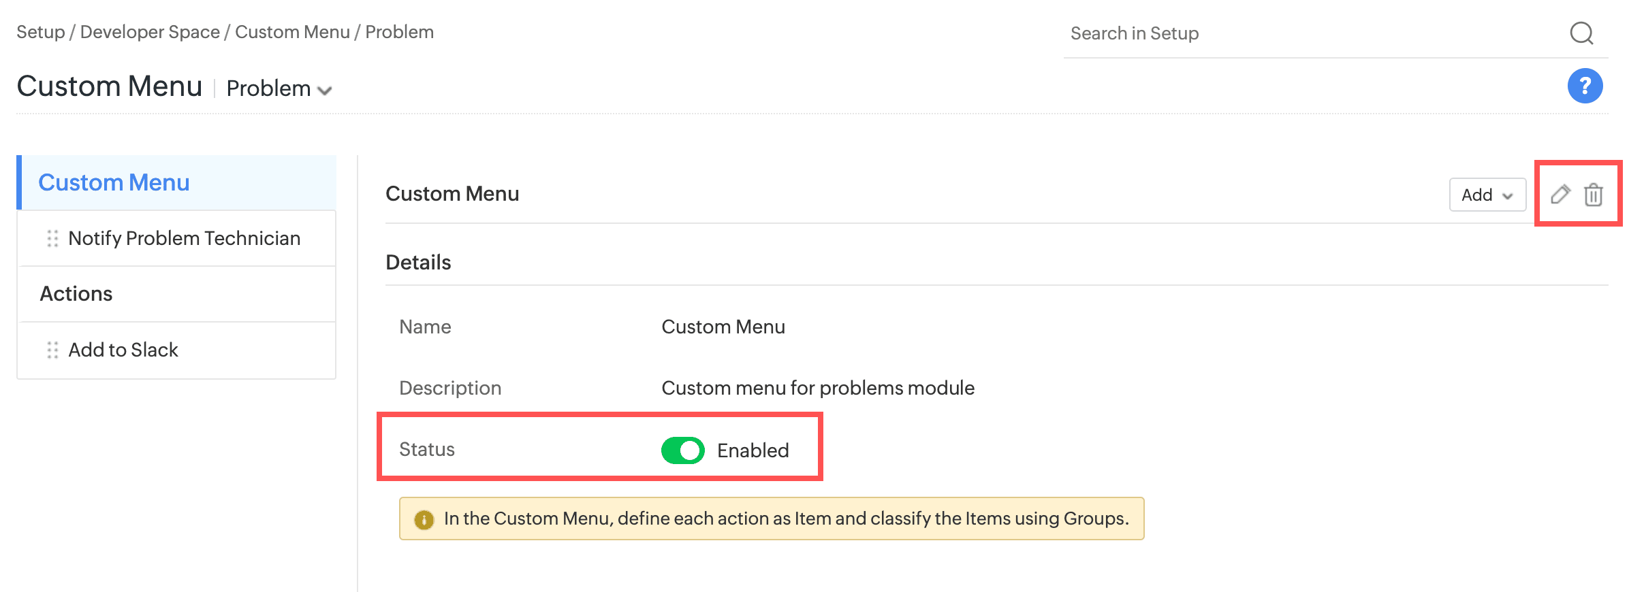1629x592 pixels.
Task: Click the search magnifier icon
Action: [x=1581, y=33]
